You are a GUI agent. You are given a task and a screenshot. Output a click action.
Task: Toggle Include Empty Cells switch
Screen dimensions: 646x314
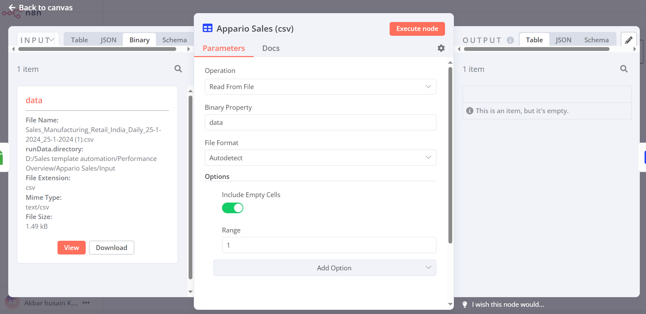(x=233, y=208)
